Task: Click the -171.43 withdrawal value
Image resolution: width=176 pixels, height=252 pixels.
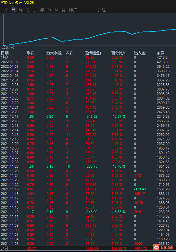Action: (140, 189)
